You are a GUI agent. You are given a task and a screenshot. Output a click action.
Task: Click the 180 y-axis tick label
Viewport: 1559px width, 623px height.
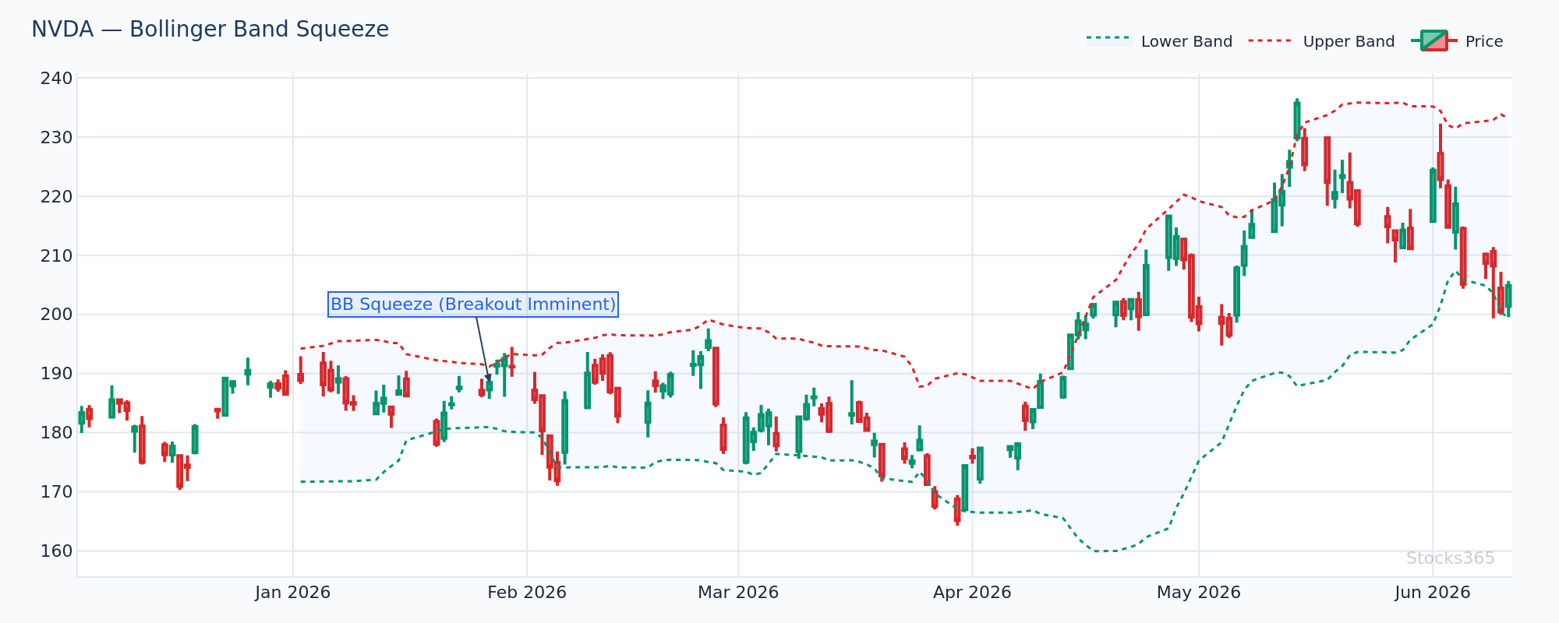(x=57, y=433)
